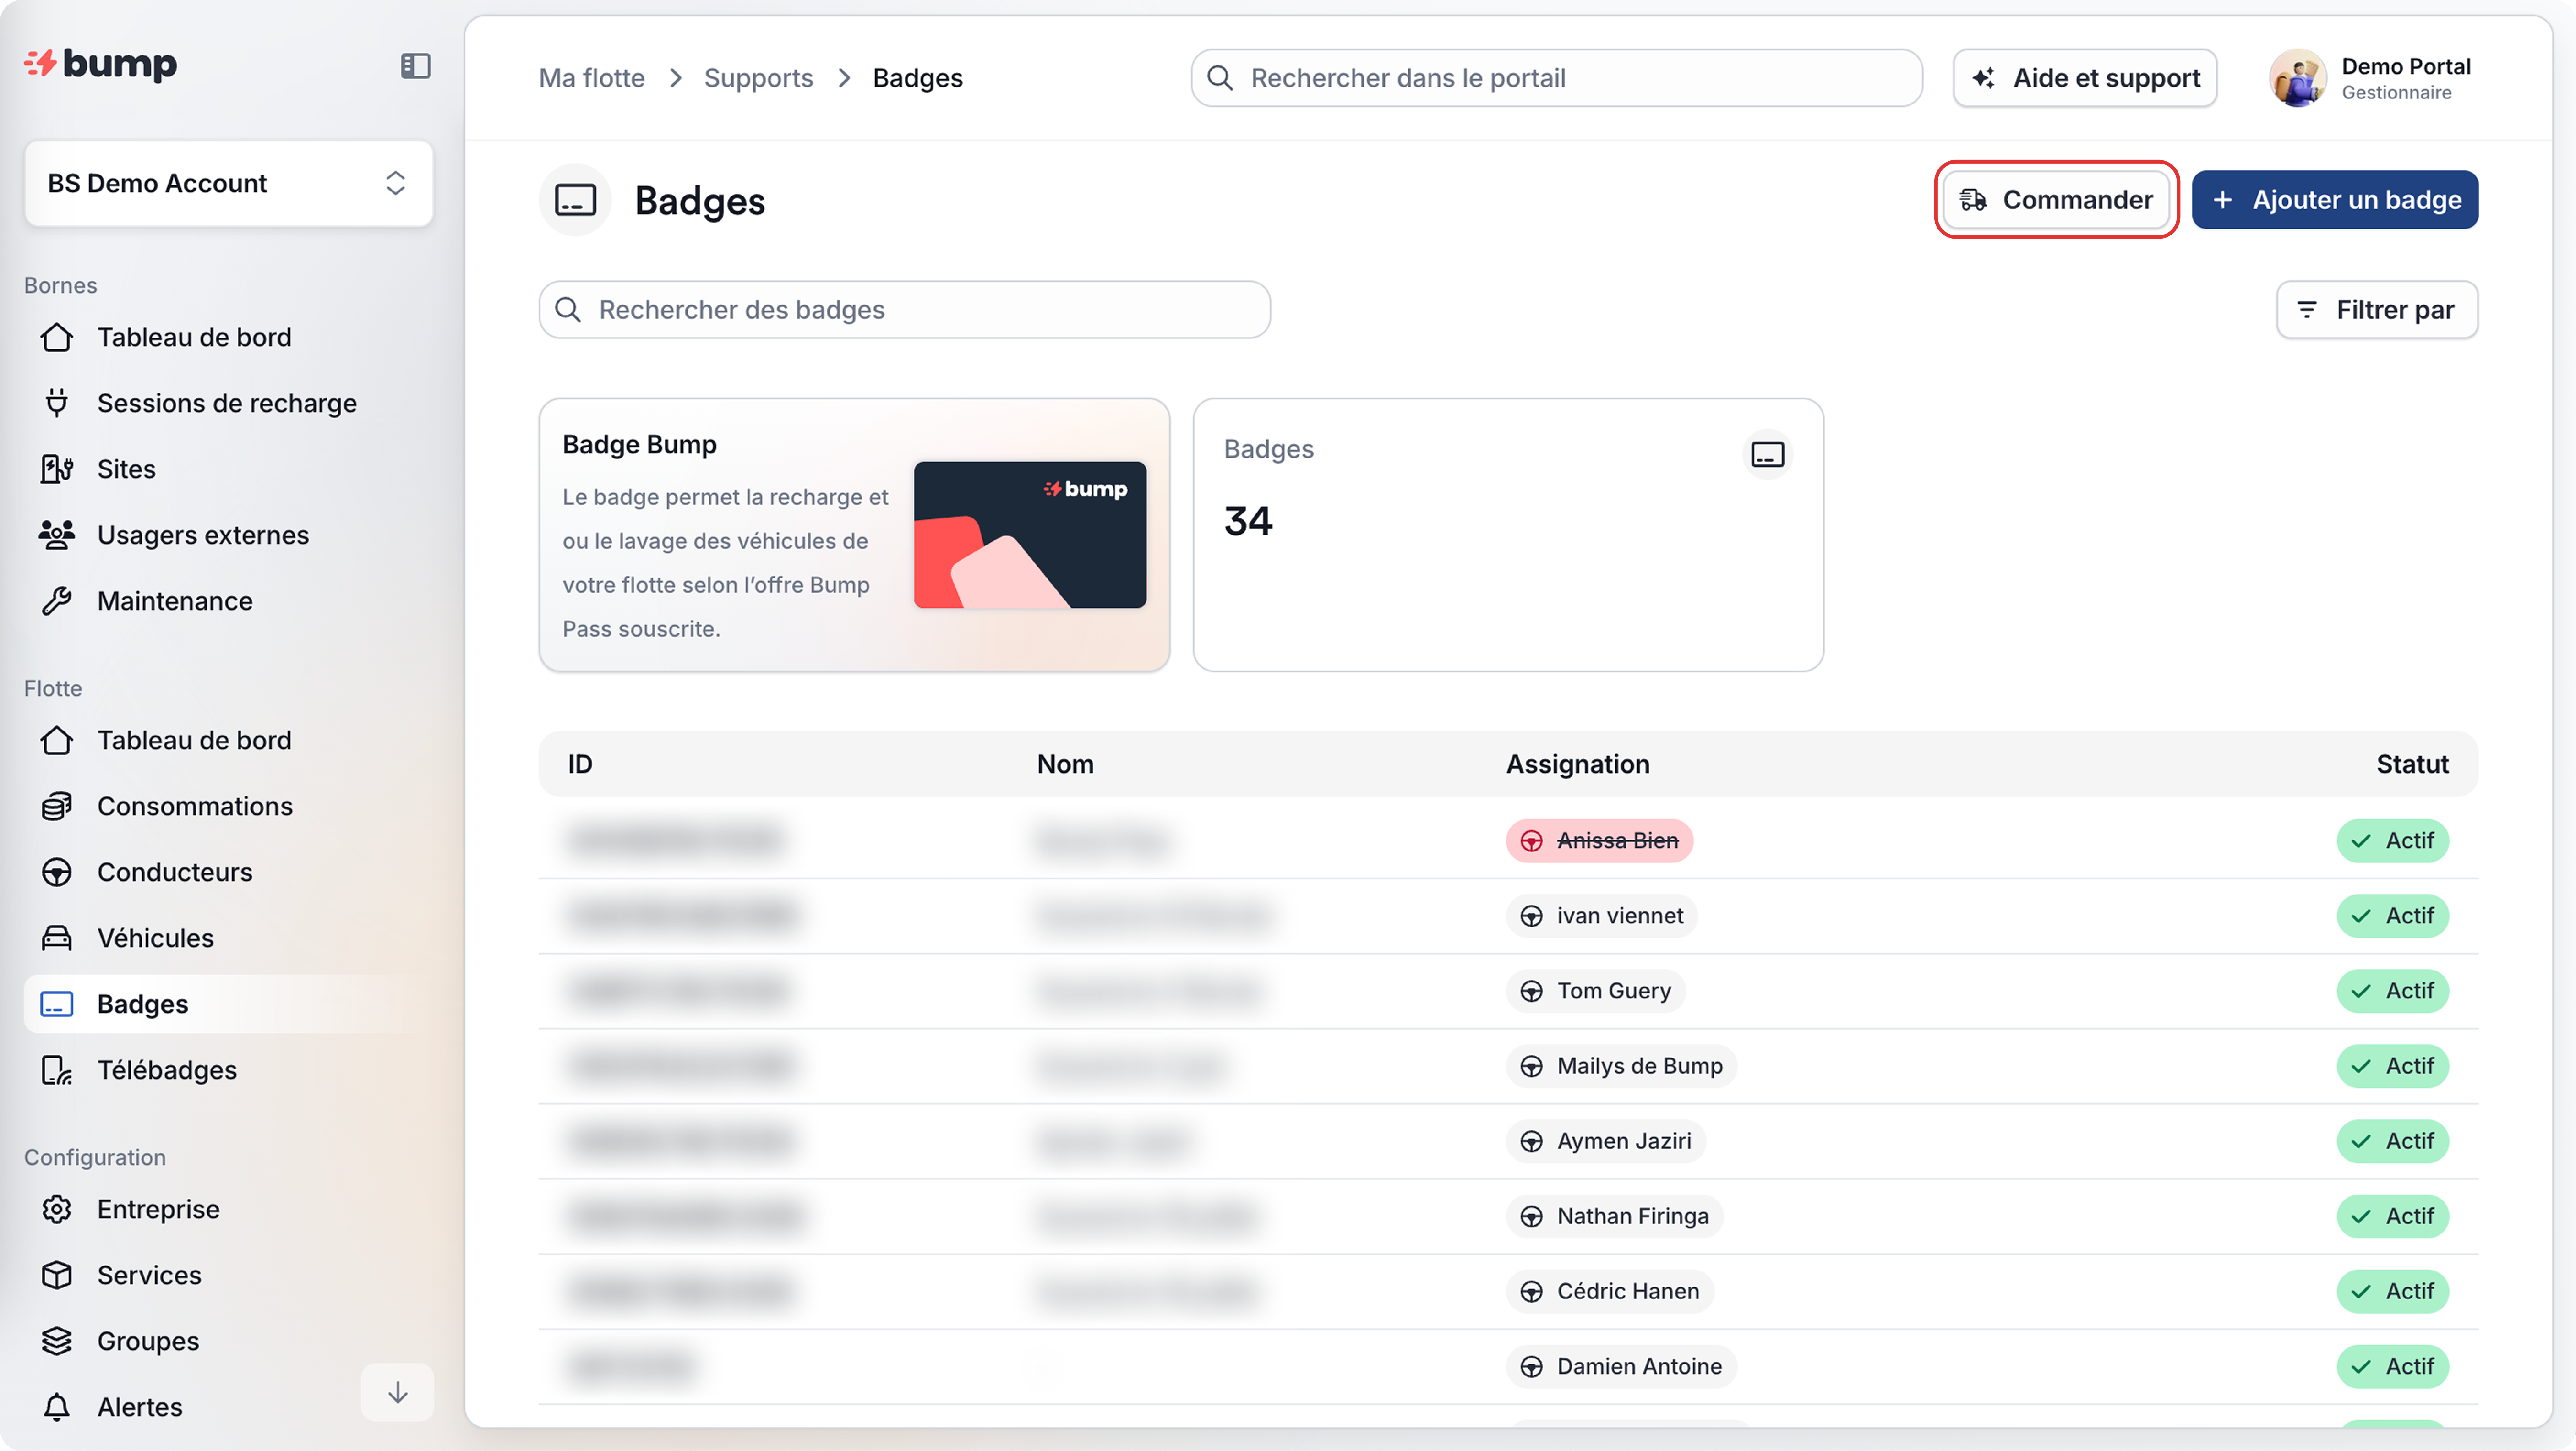The height and width of the screenshot is (1451, 2576).
Task: Go to Conducteurs steering wheel icon
Action: click(57, 872)
